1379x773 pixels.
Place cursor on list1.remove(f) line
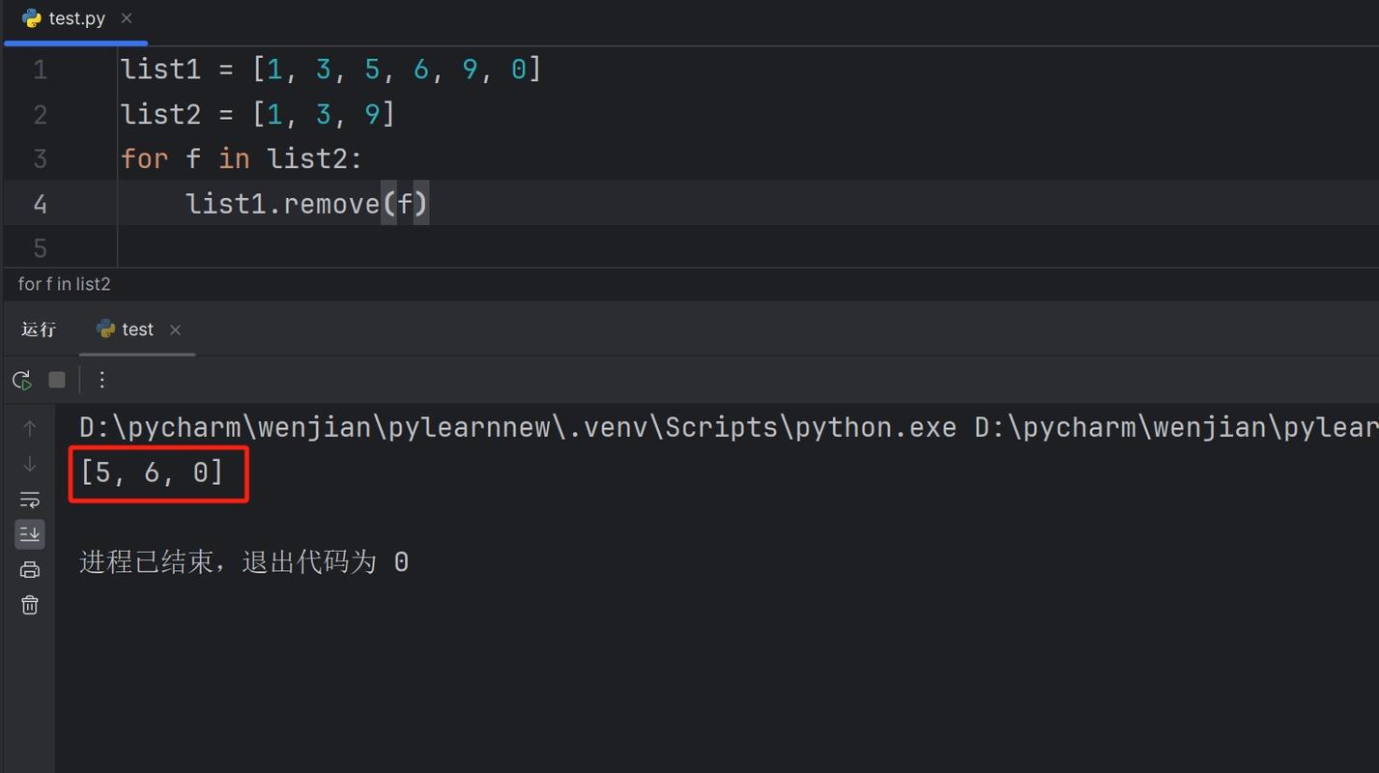[306, 204]
